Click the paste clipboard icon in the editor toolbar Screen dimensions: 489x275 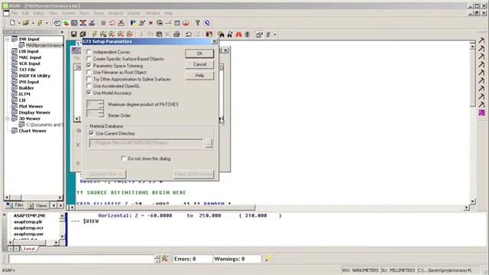pyautogui.click(x=159, y=34)
